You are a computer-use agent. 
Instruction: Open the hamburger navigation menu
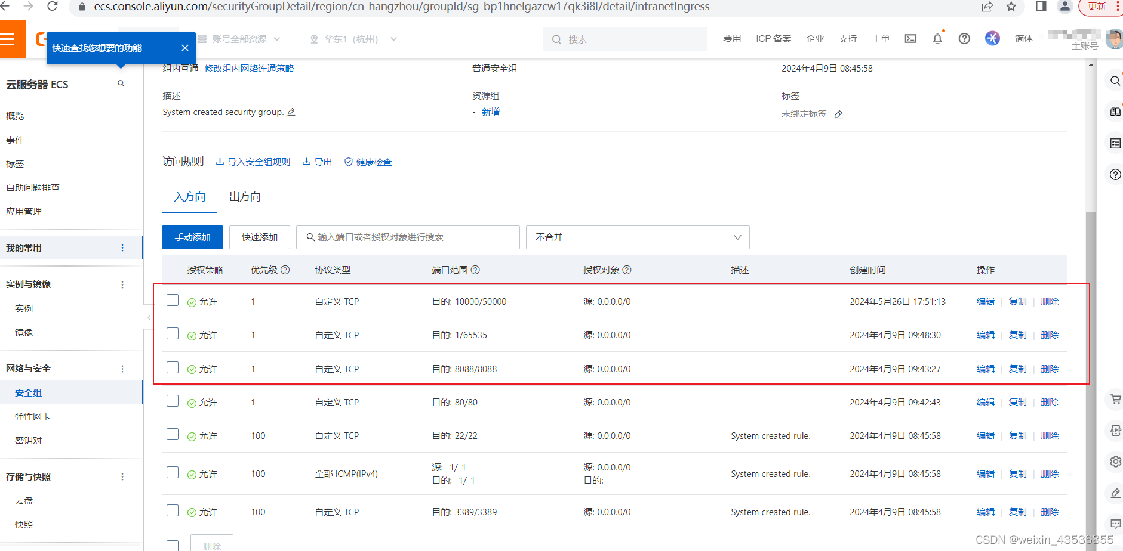click(x=8, y=39)
